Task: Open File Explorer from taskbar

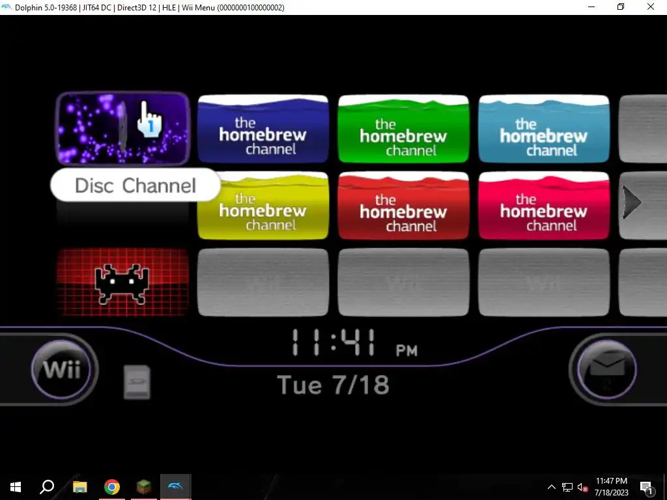Action: tap(79, 487)
